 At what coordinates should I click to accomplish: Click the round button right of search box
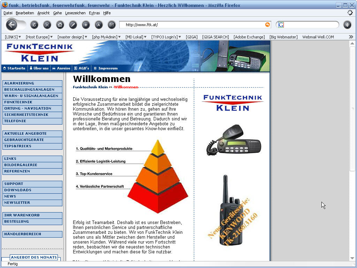click(348, 25)
